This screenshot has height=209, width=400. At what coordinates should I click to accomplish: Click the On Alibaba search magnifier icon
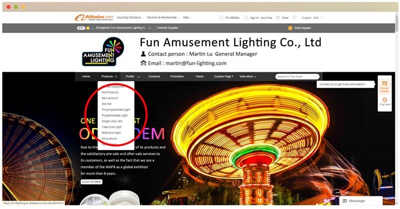point(221,17)
